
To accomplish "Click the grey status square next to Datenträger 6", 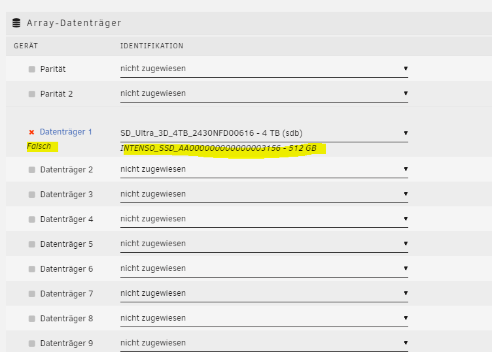I will tap(31, 269).
